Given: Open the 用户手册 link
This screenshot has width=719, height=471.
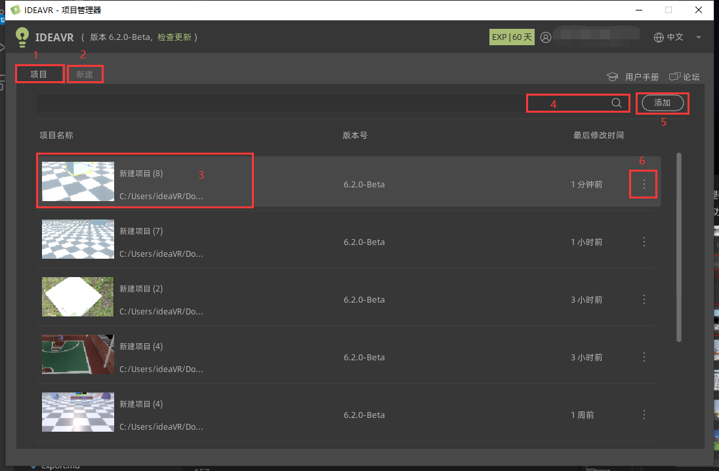Looking at the screenshot, I should pyautogui.click(x=642, y=77).
